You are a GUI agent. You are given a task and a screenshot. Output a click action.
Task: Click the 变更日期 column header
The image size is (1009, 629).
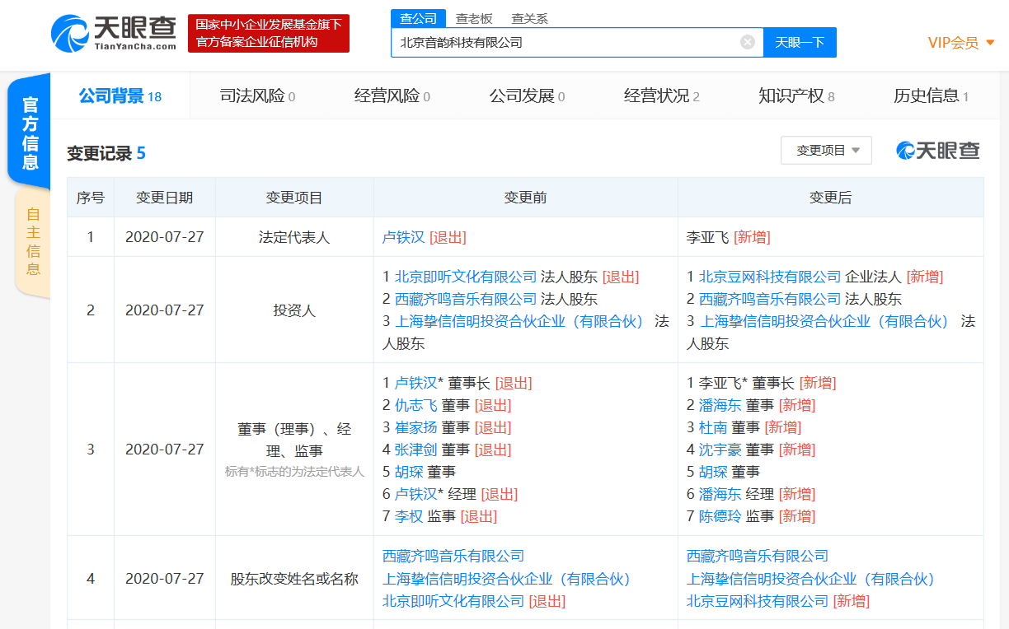click(165, 198)
